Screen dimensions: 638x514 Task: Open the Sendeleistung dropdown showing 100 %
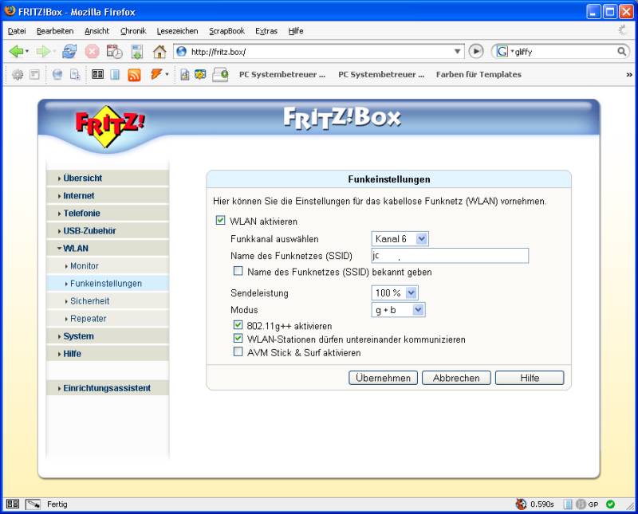click(x=395, y=292)
